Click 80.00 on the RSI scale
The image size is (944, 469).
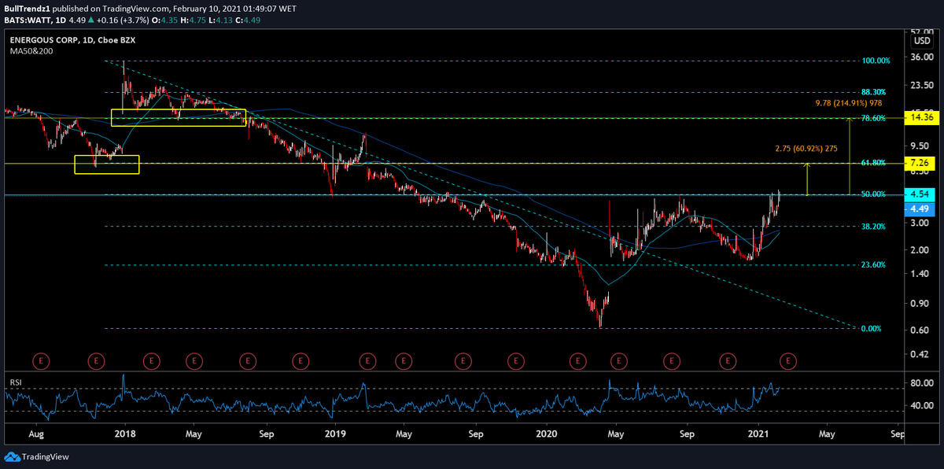[921, 384]
